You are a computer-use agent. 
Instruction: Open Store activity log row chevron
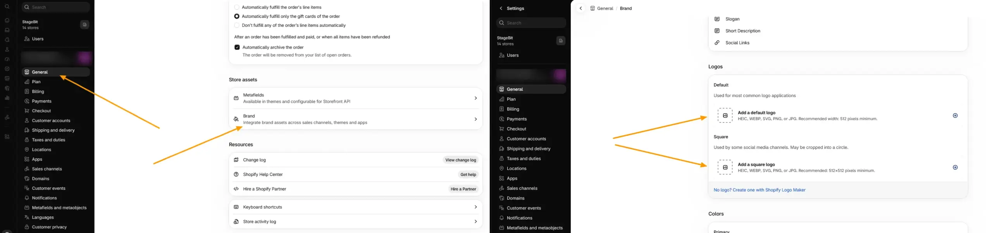point(475,222)
